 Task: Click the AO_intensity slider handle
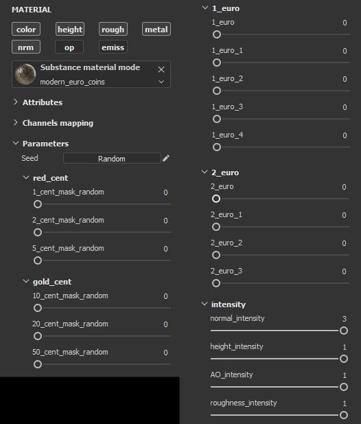click(x=344, y=387)
